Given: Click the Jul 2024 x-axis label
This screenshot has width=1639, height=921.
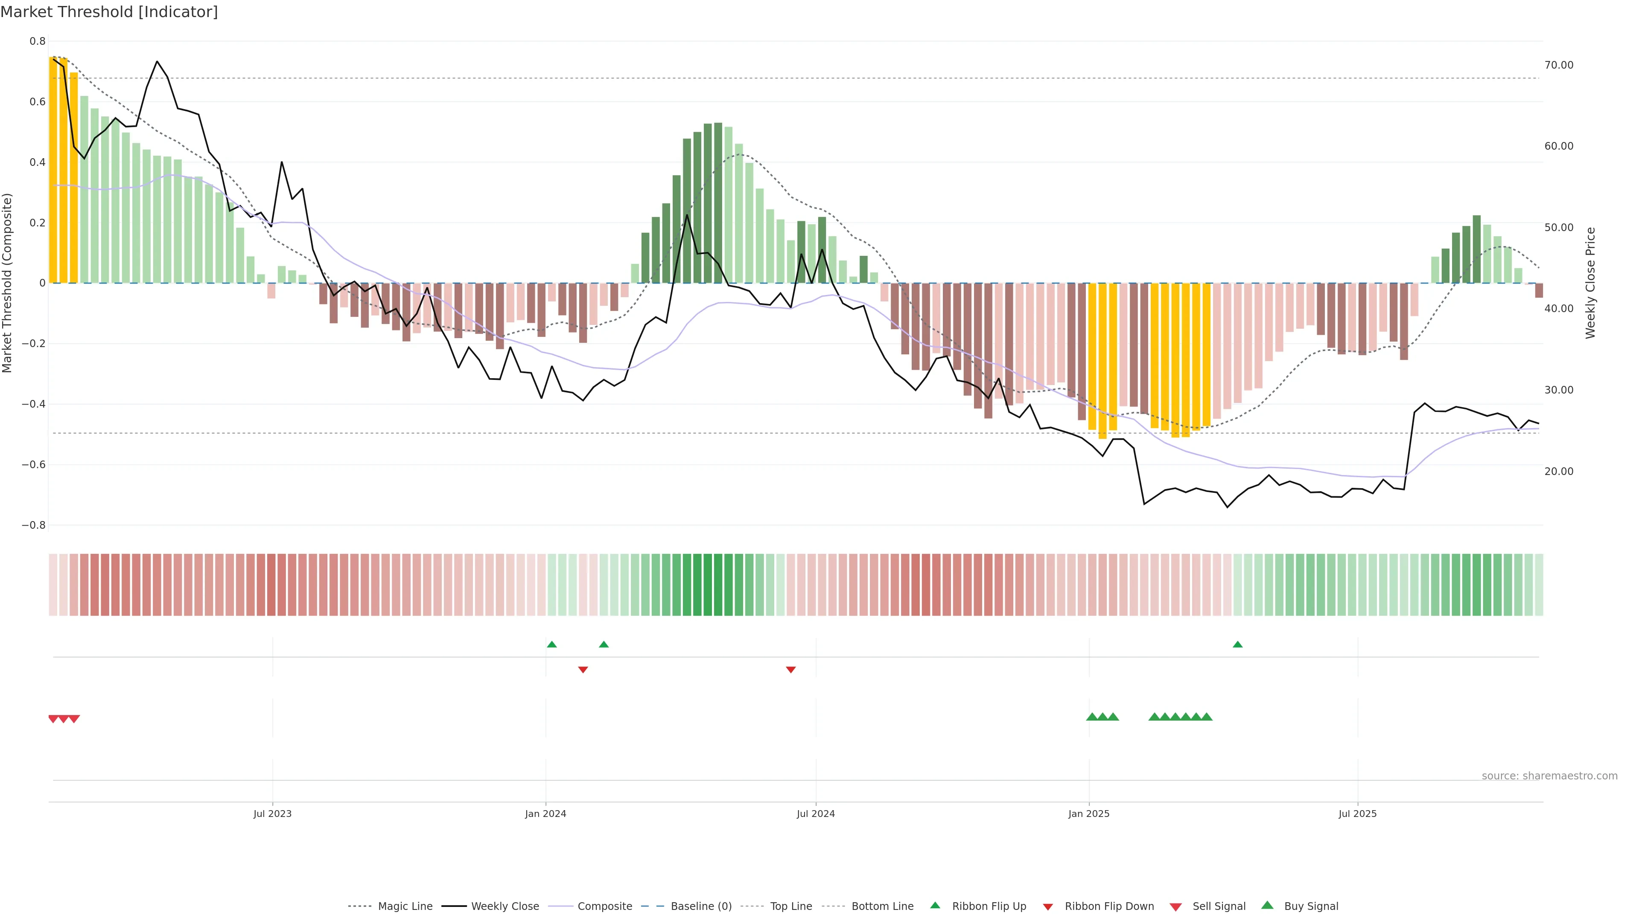Looking at the screenshot, I should click(x=816, y=814).
